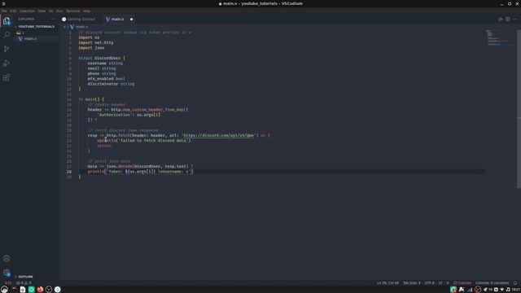Open the View menu
This screenshot has height=293, width=521.
click(42, 11)
